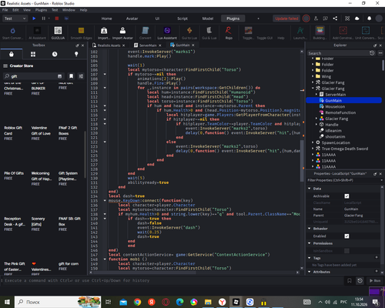Open Toolbox search filter options icon
The image size is (385, 308).
tap(81, 76)
